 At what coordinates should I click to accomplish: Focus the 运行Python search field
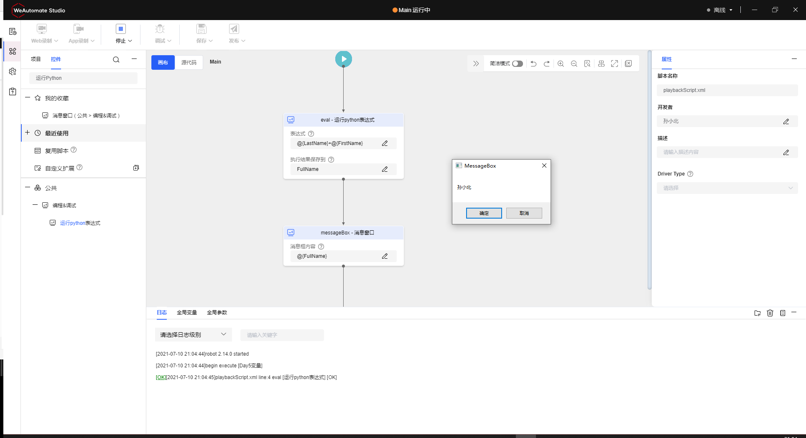[x=83, y=78]
